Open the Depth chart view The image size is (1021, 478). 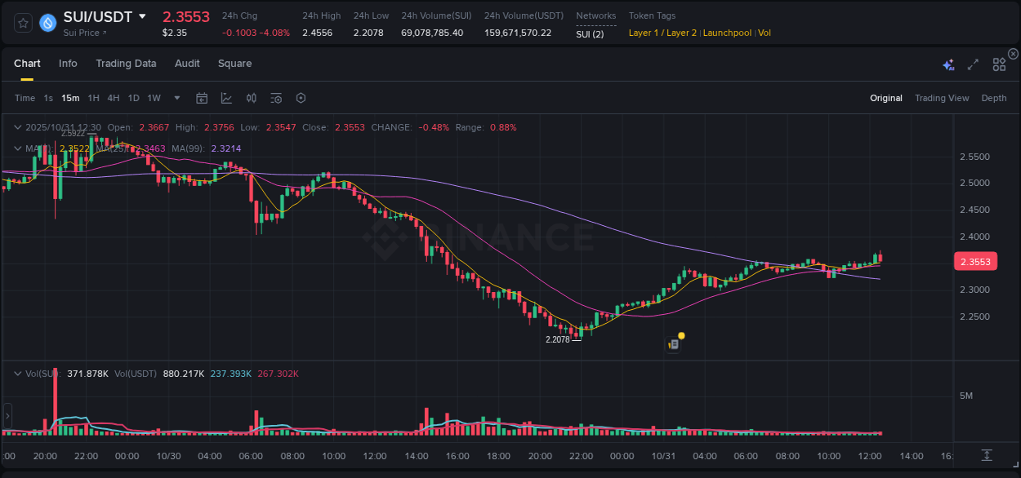coord(993,97)
